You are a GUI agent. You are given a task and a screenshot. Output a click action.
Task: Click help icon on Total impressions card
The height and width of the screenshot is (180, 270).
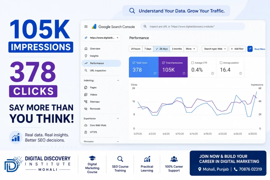tap(184, 73)
